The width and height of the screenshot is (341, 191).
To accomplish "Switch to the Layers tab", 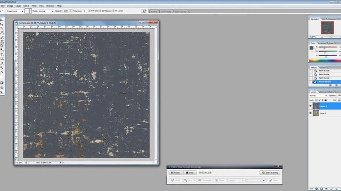I will point(313,92).
